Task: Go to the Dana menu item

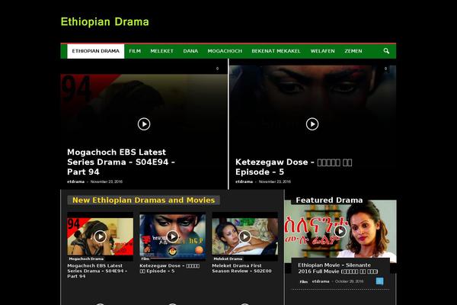Action: click(x=190, y=51)
